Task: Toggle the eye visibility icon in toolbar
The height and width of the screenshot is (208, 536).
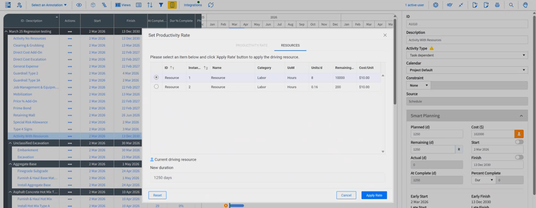Action: click(x=79, y=5)
